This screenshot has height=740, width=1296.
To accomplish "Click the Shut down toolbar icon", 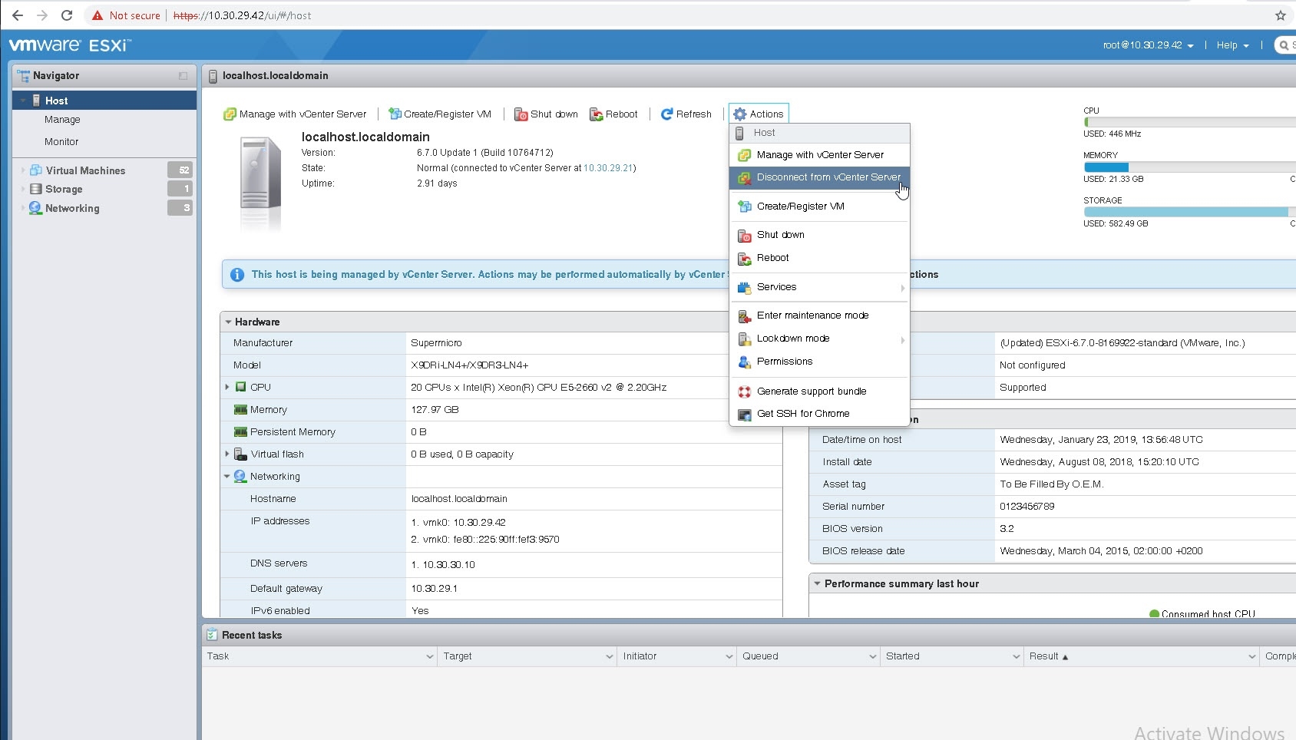I will (521, 114).
